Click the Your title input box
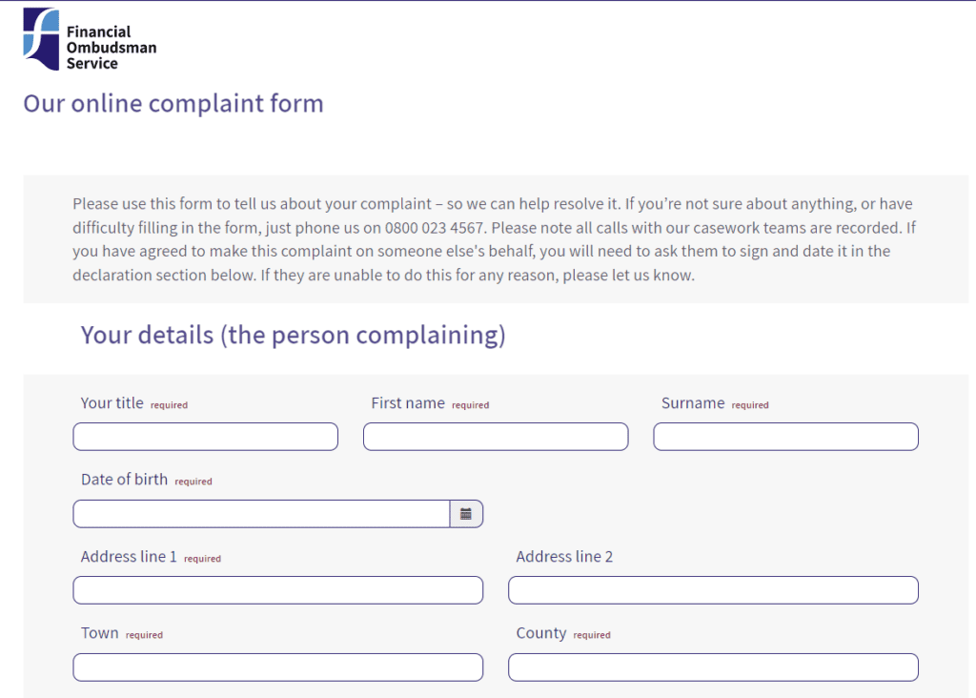The width and height of the screenshot is (976, 698). point(205,436)
